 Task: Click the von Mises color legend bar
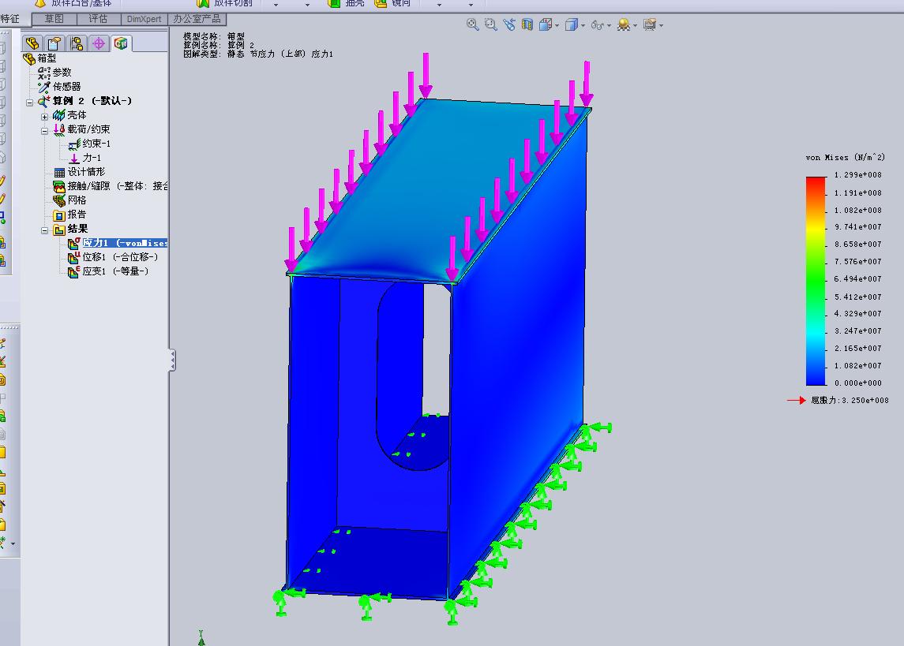point(816,280)
